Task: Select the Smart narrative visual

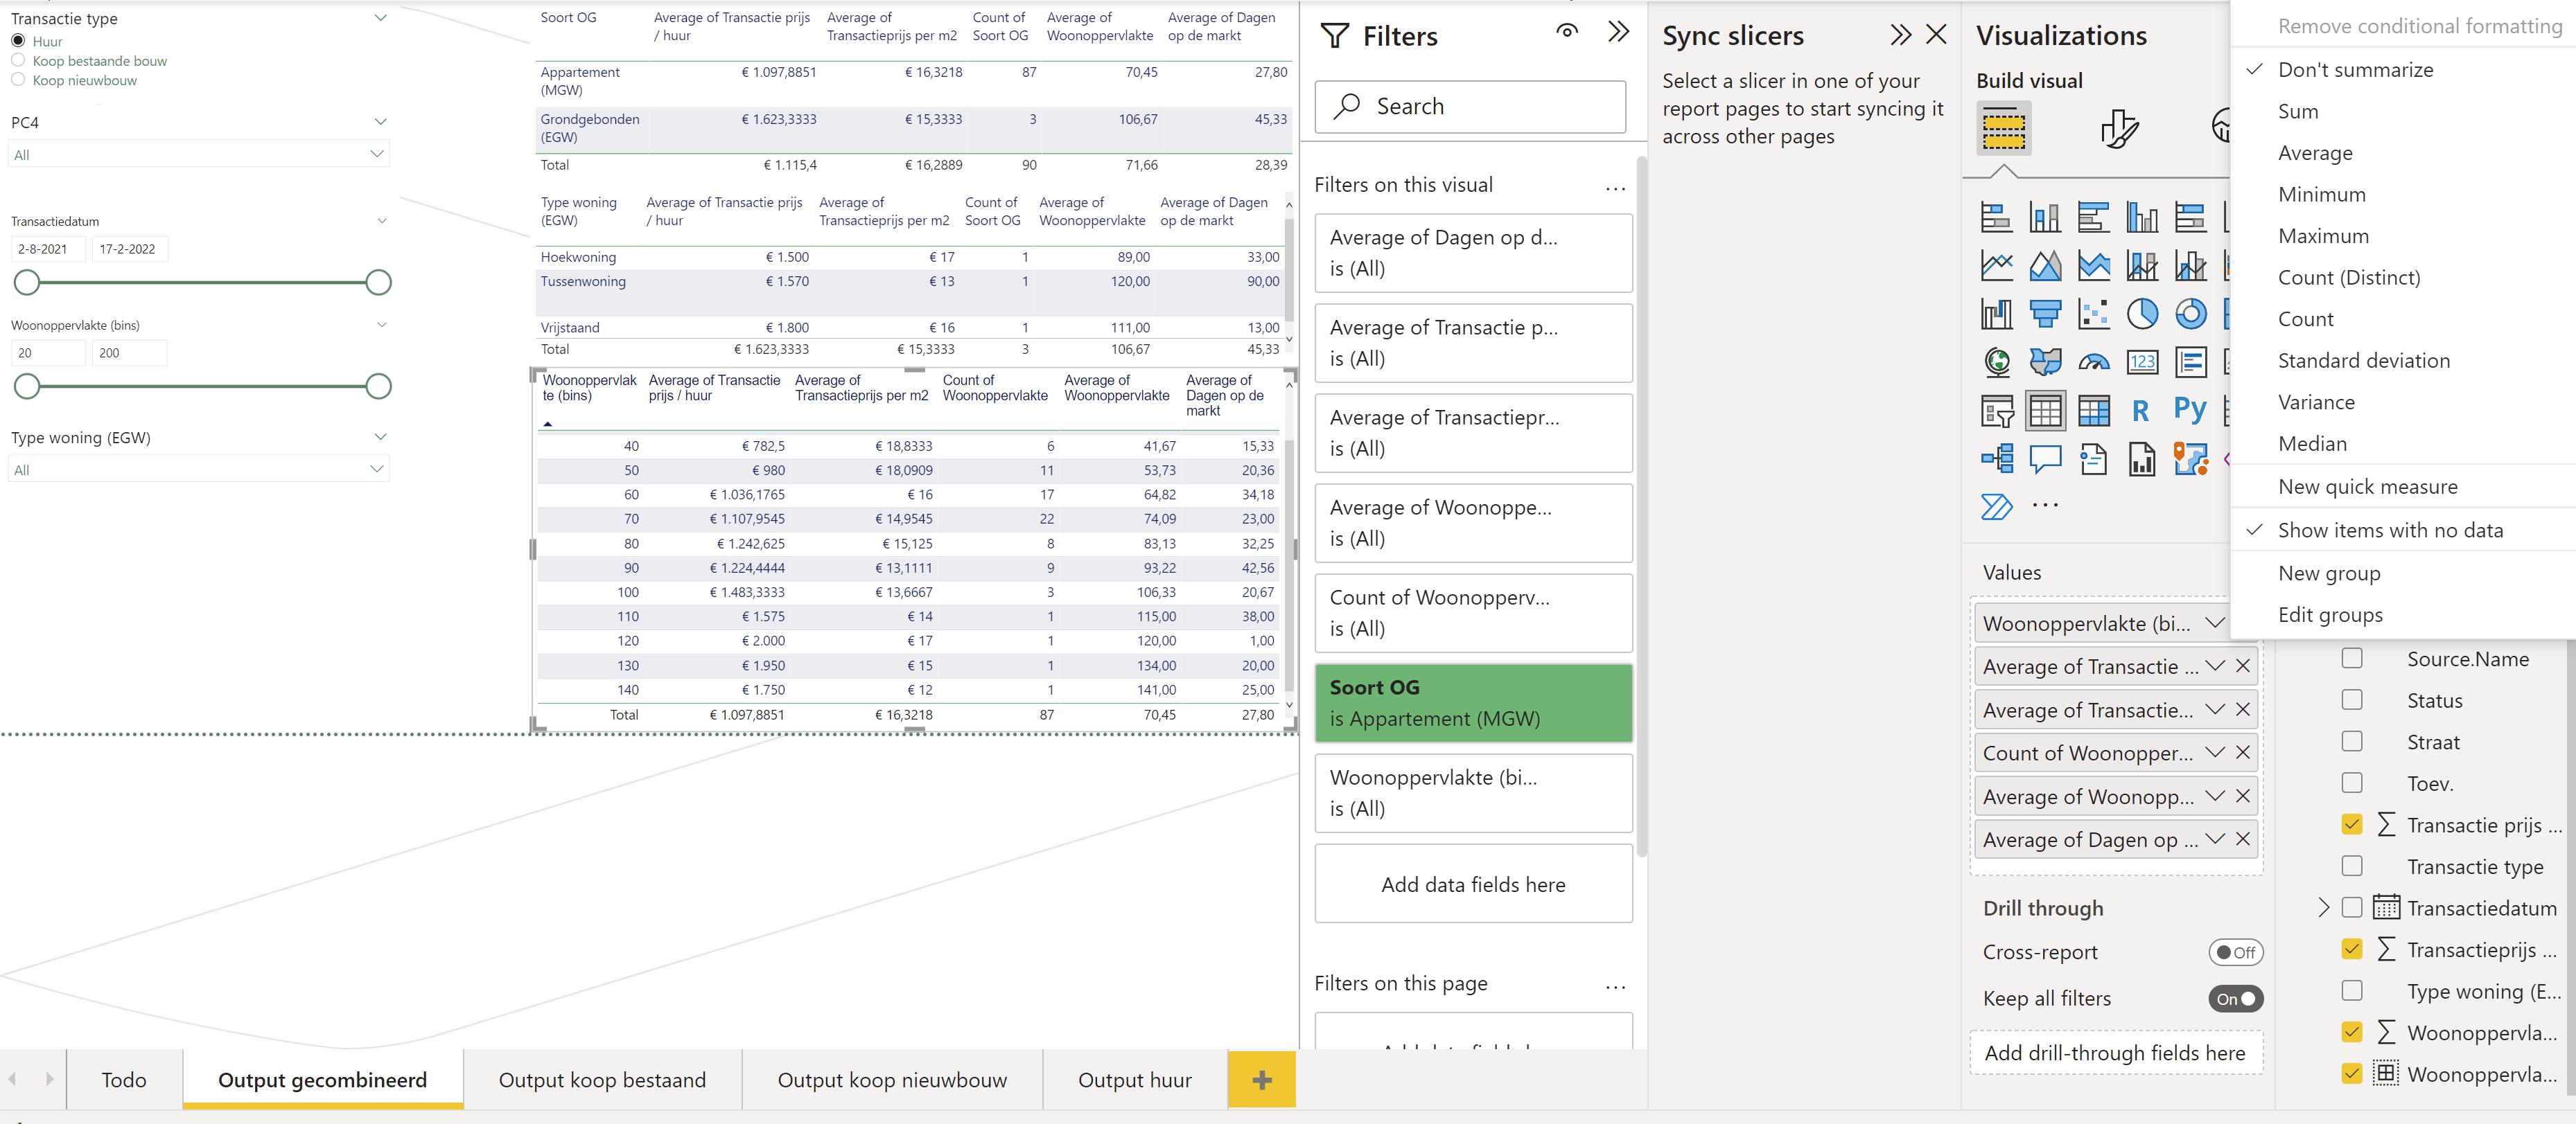Action: point(2093,460)
